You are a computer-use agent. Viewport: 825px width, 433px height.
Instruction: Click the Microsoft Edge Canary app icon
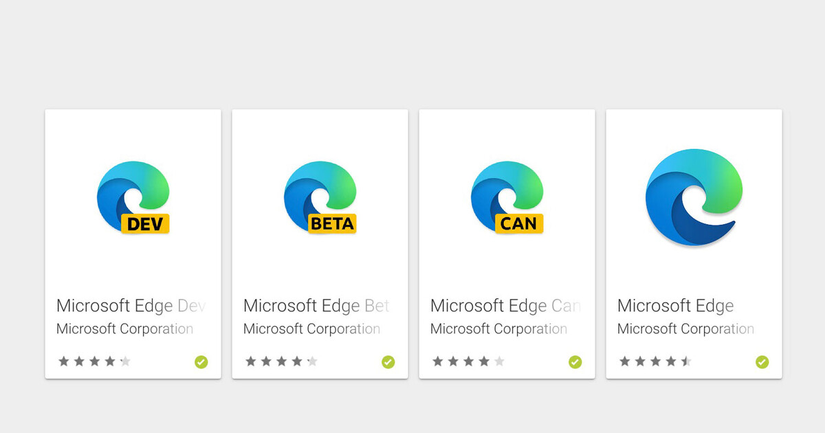[507, 197]
